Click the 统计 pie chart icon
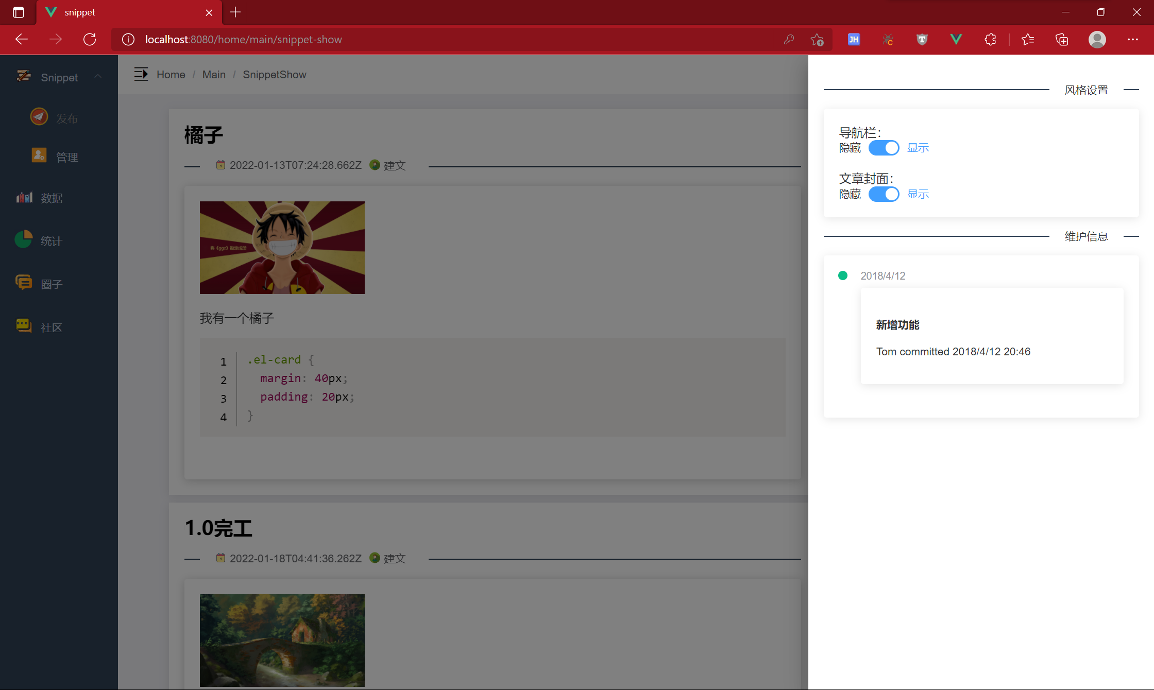The width and height of the screenshot is (1154, 690). point(24,239)
